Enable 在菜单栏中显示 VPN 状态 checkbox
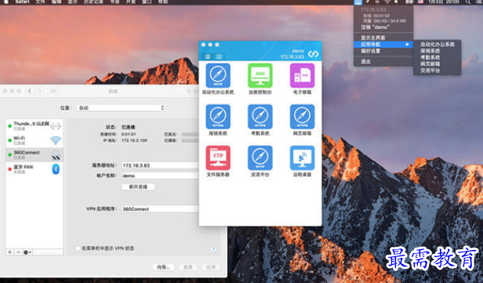Image resolution: width=483 pixels, height=283 pixels. click(78, 249)
